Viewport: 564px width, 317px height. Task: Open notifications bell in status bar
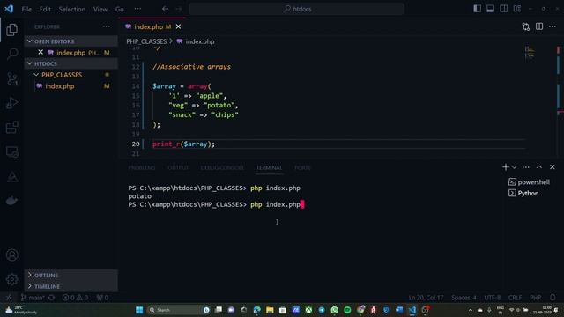[x=553, y=298]
